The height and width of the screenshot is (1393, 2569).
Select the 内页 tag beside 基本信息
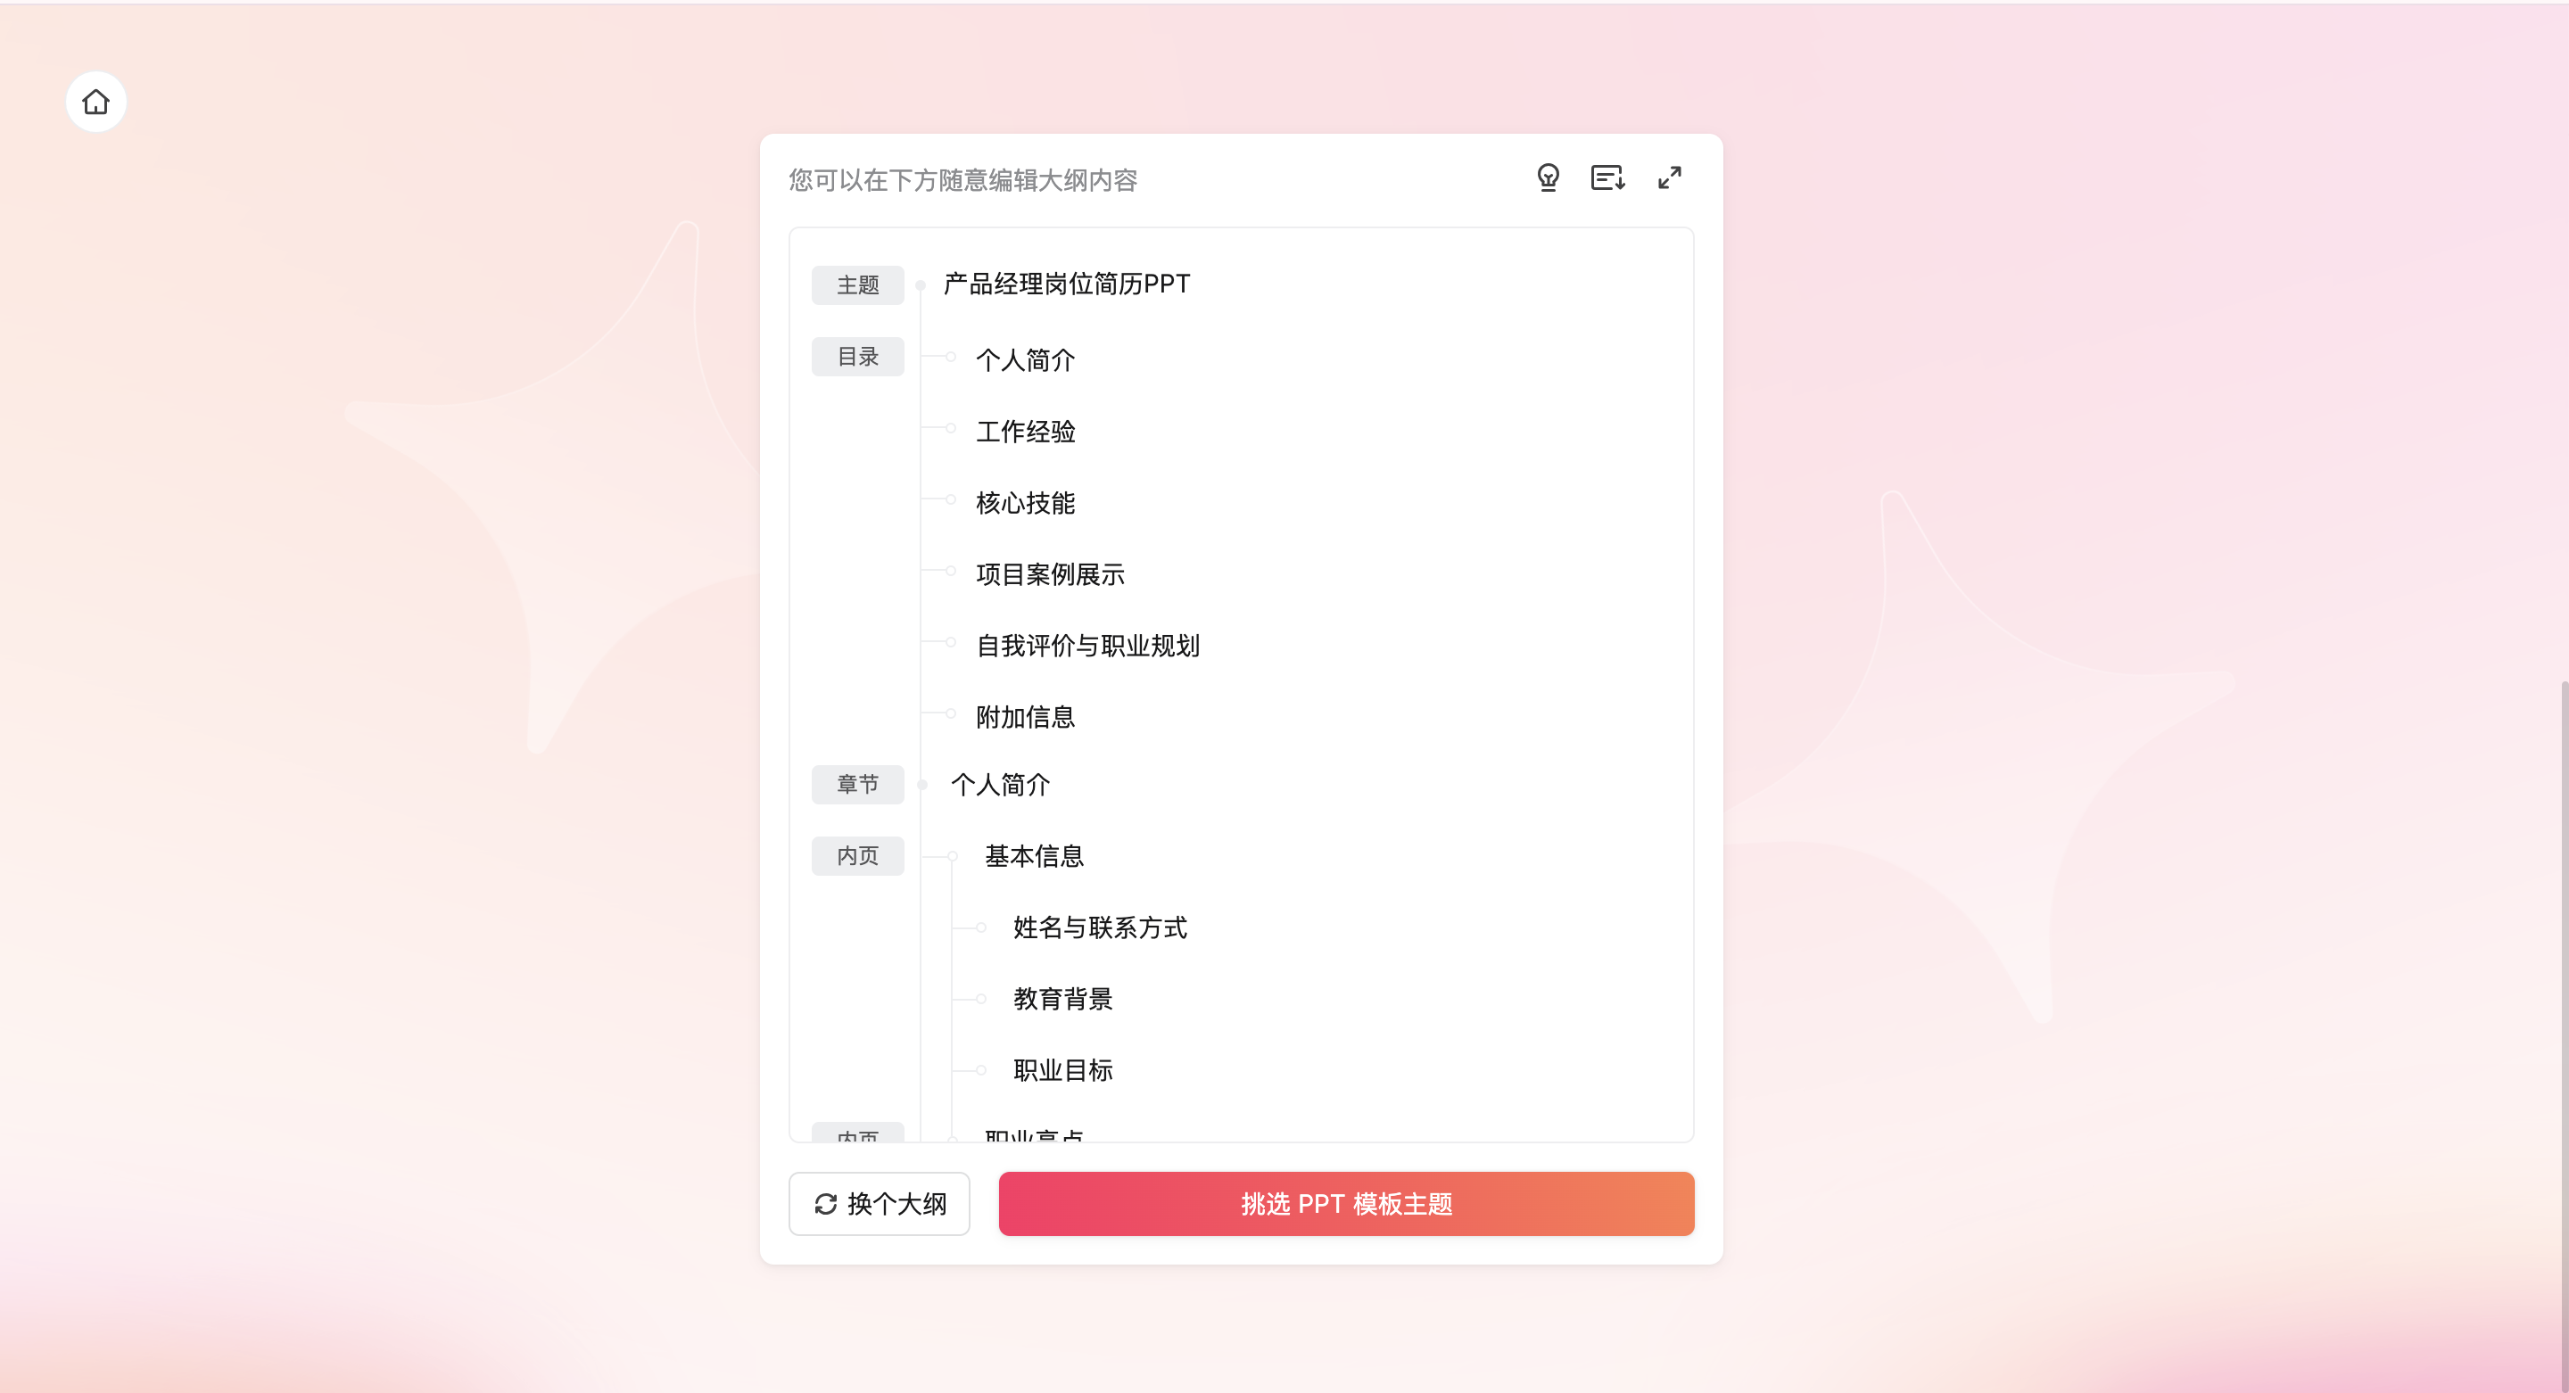(x=857, y=856)
